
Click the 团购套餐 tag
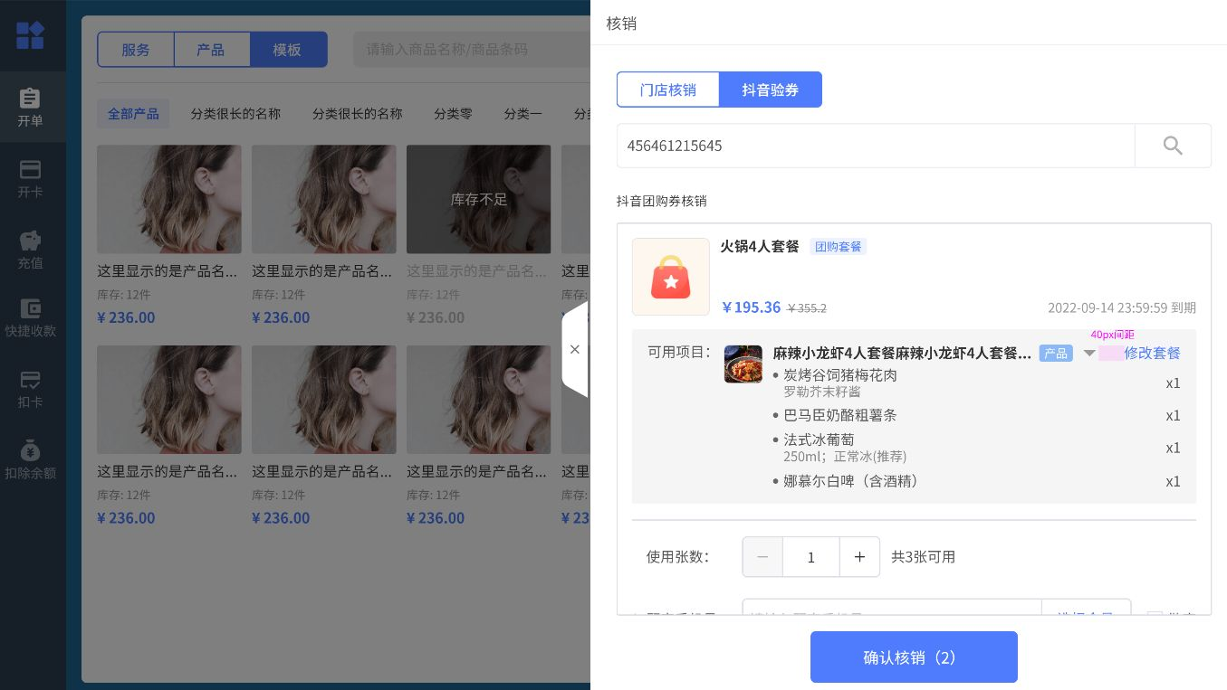pyautogui.click(x=838, y=247)
